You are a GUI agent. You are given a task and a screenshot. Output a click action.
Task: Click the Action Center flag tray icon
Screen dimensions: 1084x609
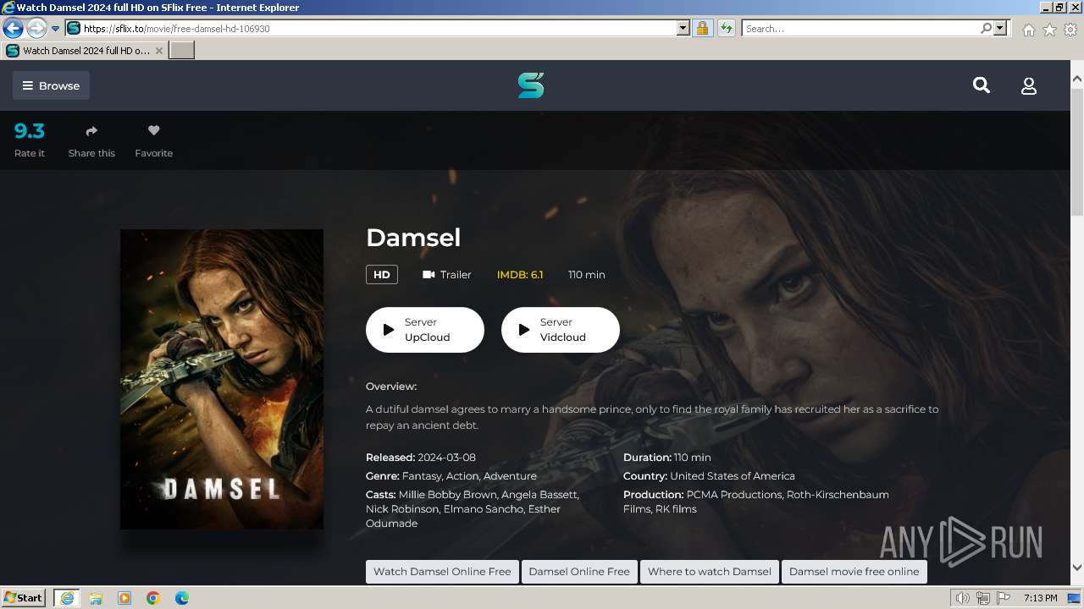pos(1004,599)
